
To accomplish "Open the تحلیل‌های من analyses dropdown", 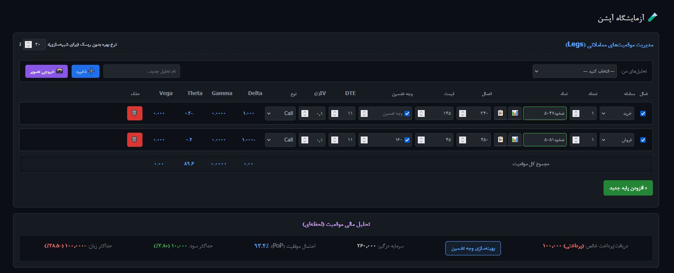I will pyautogui.click(x=575, y=71).
